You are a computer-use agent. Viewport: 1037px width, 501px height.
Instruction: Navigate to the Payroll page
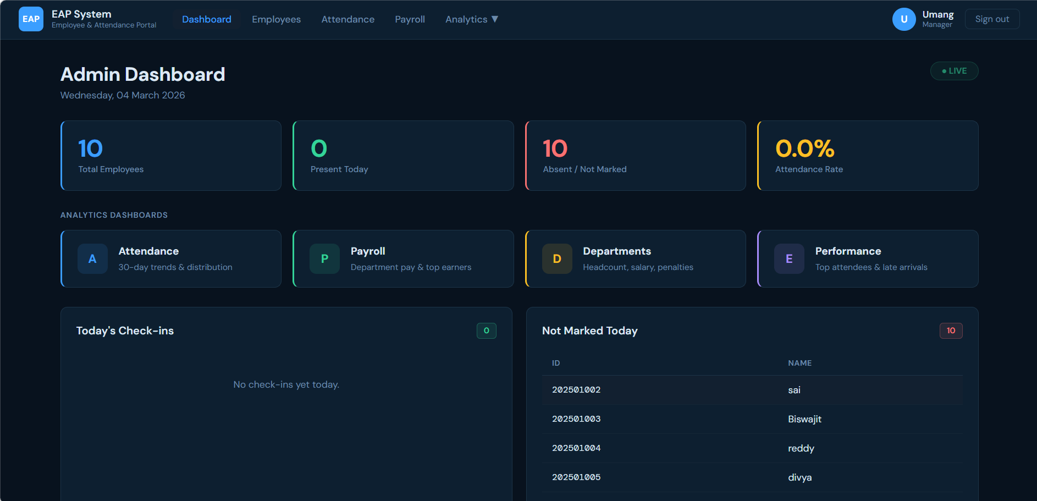[410, 19]
